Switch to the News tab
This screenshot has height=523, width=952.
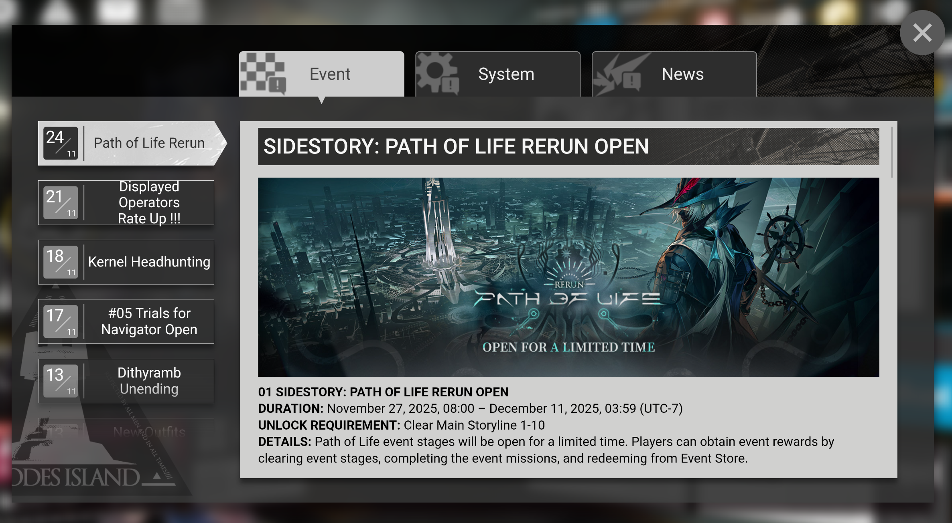tap(682, 74)
